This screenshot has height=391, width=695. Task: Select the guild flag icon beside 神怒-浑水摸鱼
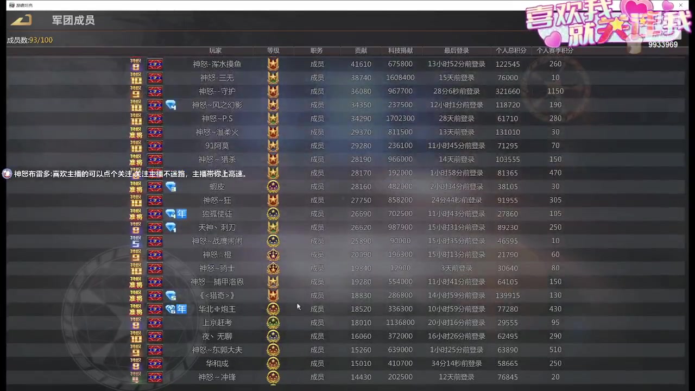point(155,64)
